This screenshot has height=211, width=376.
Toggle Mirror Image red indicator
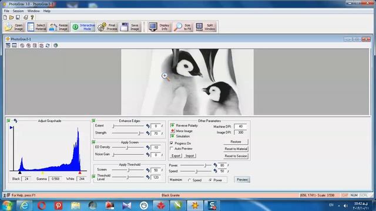(x=172, y=131)
